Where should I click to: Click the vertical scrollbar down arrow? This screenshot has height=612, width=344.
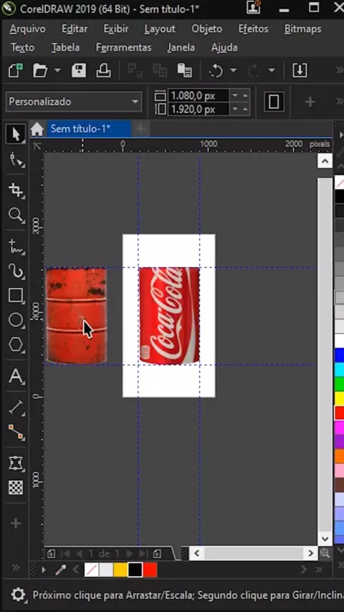point(325,539)
